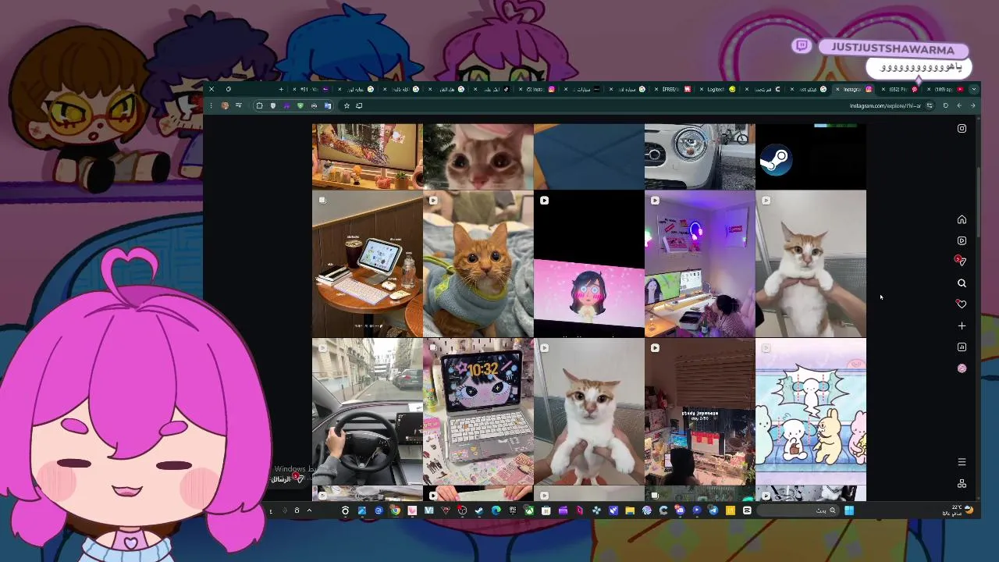
Task: Open the dashboard insights icon
Action: (x=962, y=347)
